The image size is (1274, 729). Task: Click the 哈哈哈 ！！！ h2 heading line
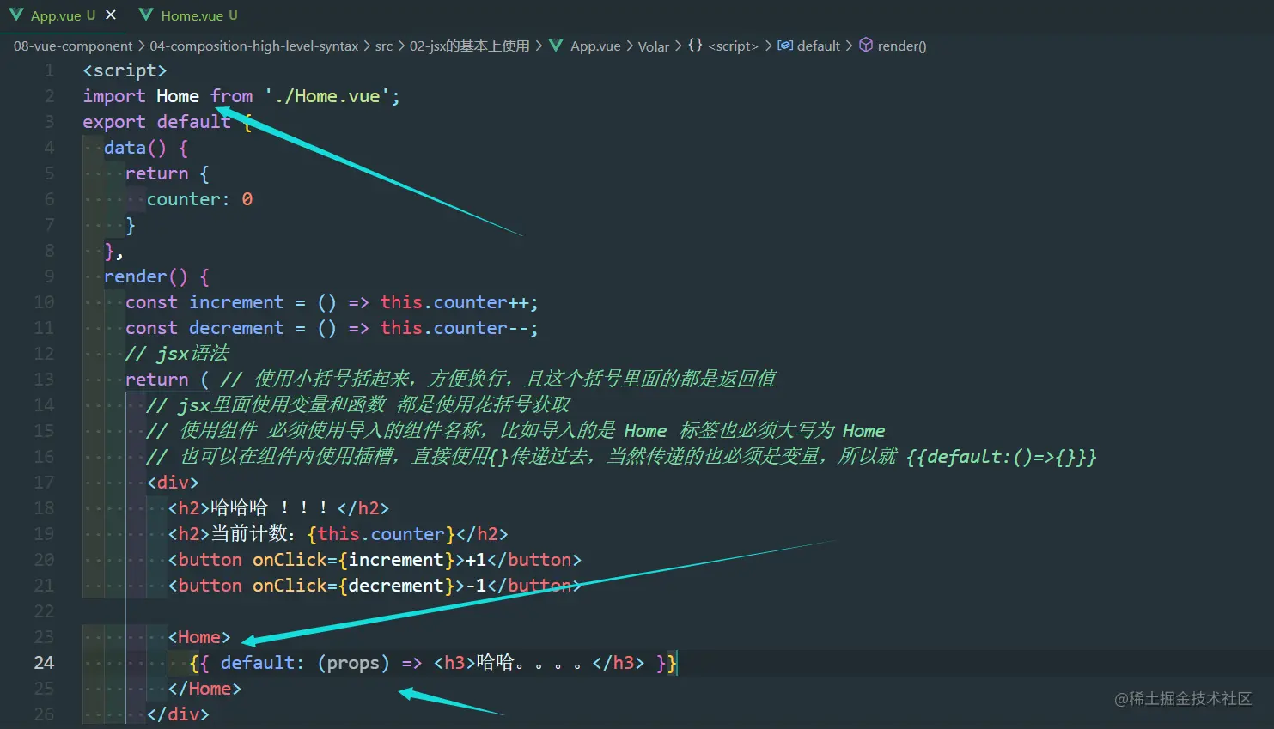tap(278, 508)
